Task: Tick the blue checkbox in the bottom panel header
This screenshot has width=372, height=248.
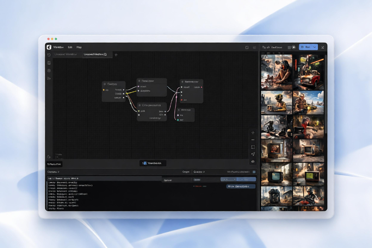Action: point(254,172)
